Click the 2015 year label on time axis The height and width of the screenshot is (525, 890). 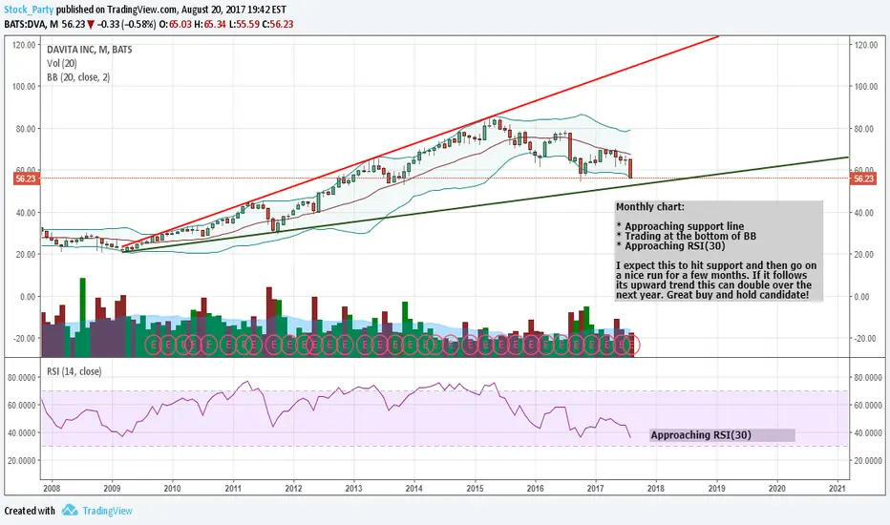tap(476, 488)
